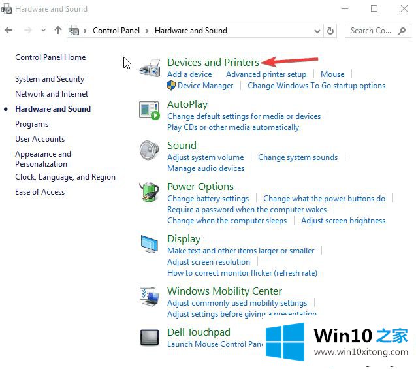Open Display heading
The width and height of the screenshot is (416, 369).
pos(184,239)
